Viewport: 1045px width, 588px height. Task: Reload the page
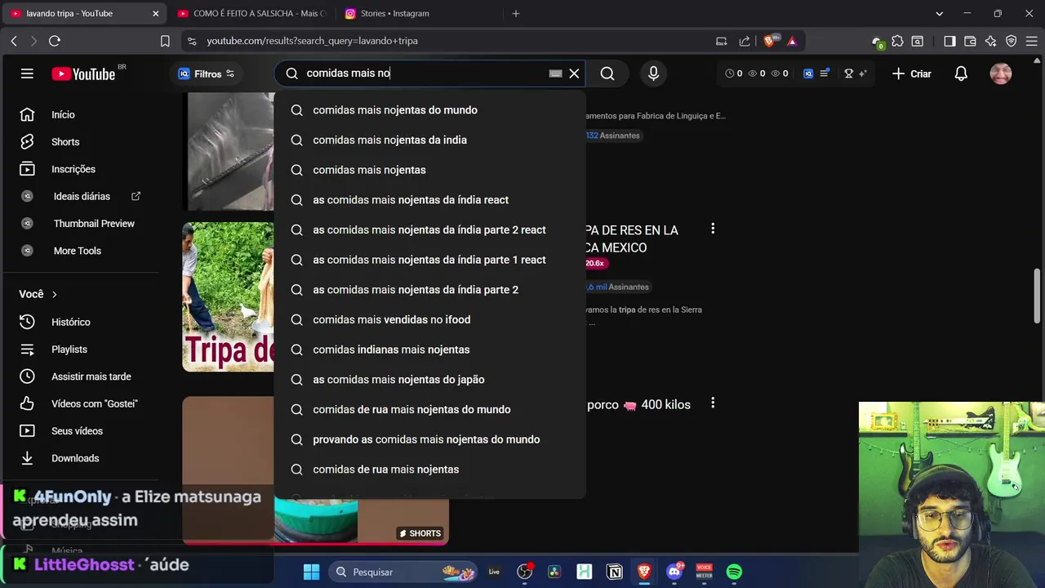[55, 41]
